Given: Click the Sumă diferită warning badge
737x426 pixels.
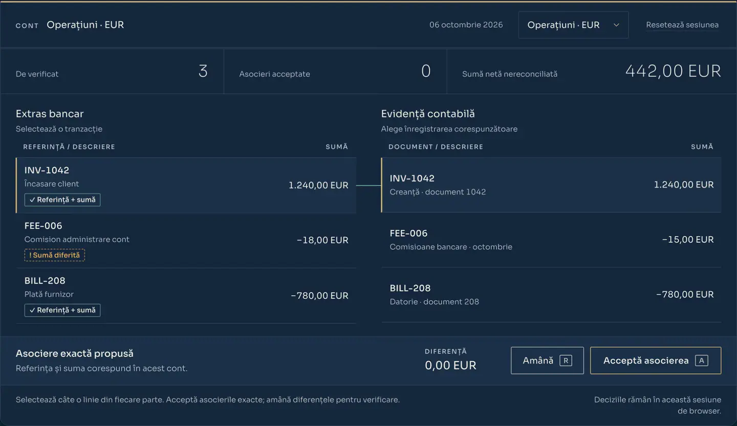Looking at the screenshot, I should (x=55, y=255).
